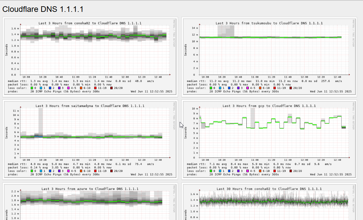This screenshot has height=220, width=363.
Task: Open the azure latency graph
Action: (90, 204)
